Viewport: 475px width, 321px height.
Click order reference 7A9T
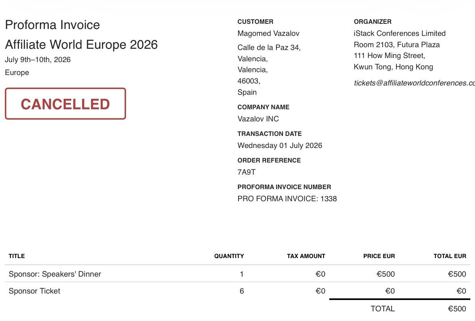[x=247, y=172]
